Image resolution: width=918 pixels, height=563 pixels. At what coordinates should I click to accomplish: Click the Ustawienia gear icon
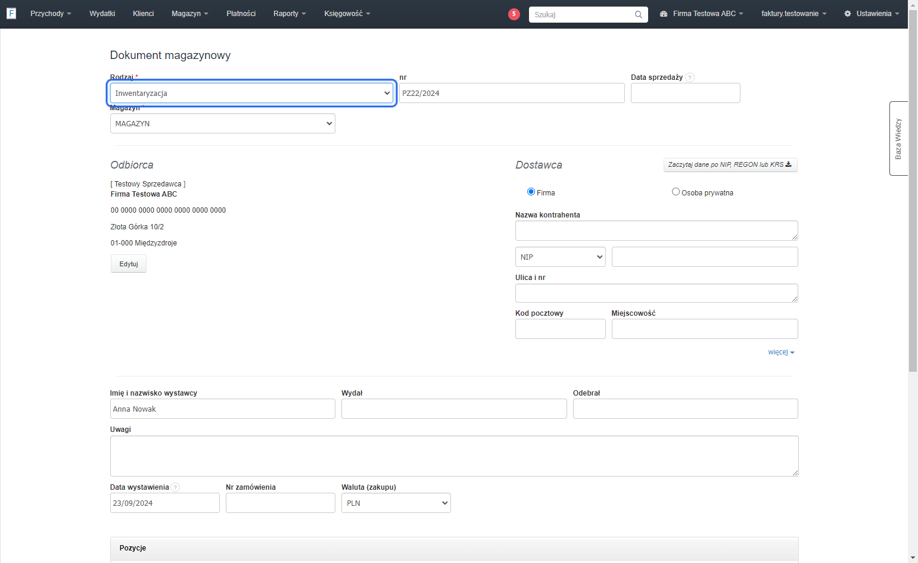(848, 14)
